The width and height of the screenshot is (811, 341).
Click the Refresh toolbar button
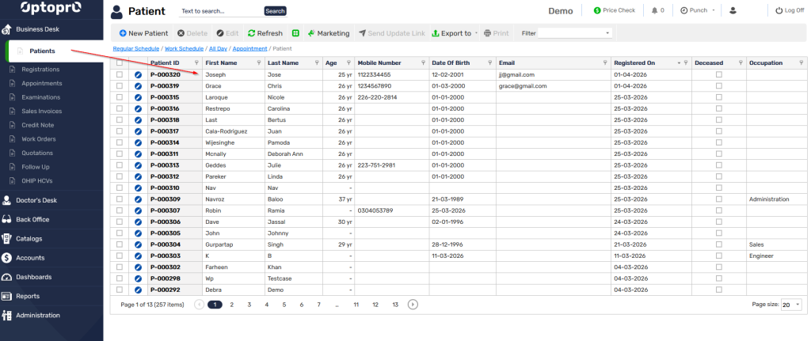click(x=265, y=34)
